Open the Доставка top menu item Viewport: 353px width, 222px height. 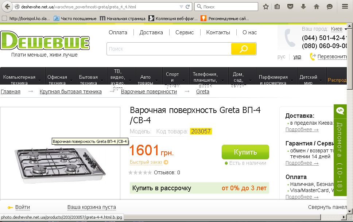151,32
